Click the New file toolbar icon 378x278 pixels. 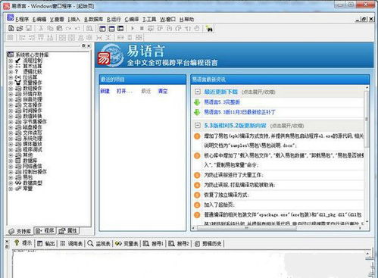point(11,29)
